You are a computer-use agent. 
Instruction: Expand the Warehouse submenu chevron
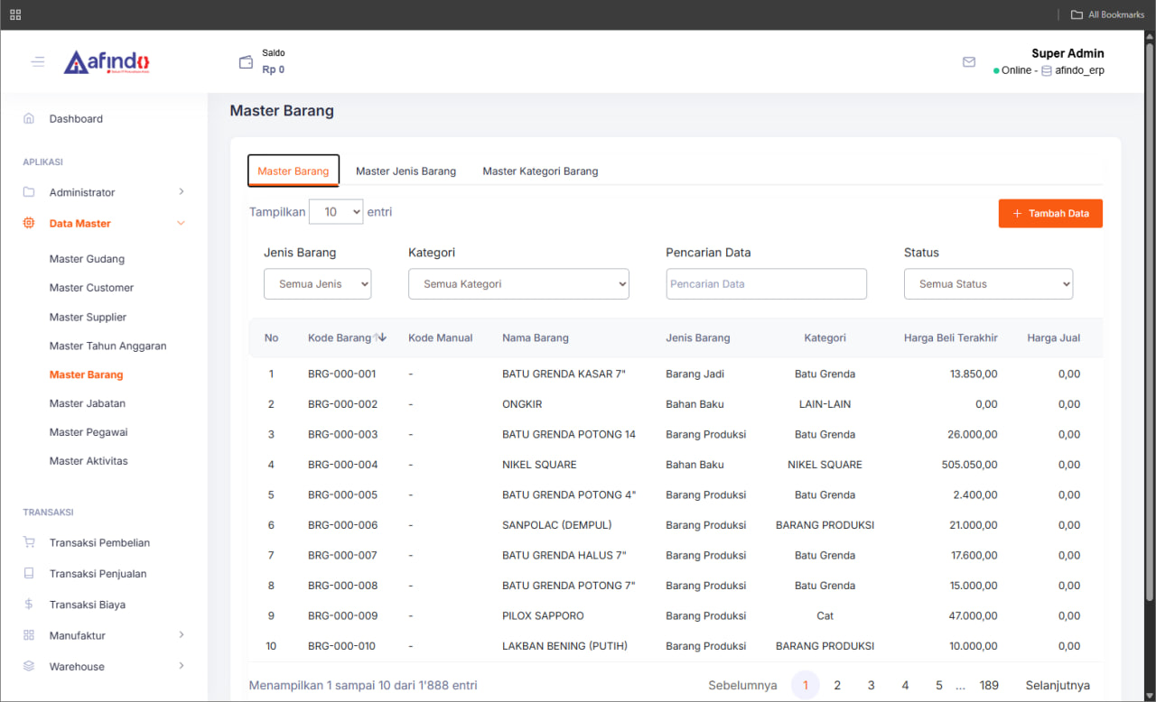point(182,666)
